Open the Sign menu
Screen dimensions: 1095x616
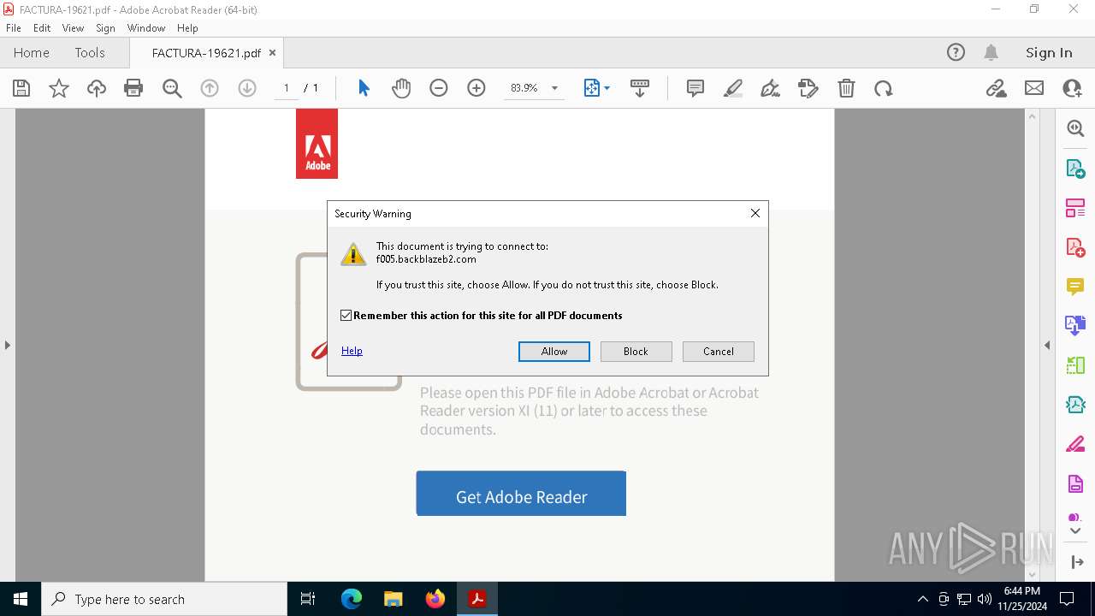pos(105,27)
